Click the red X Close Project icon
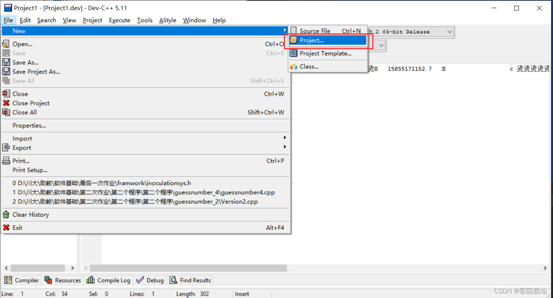This screenshot has height=298, width=553. (x=6, y=103)
